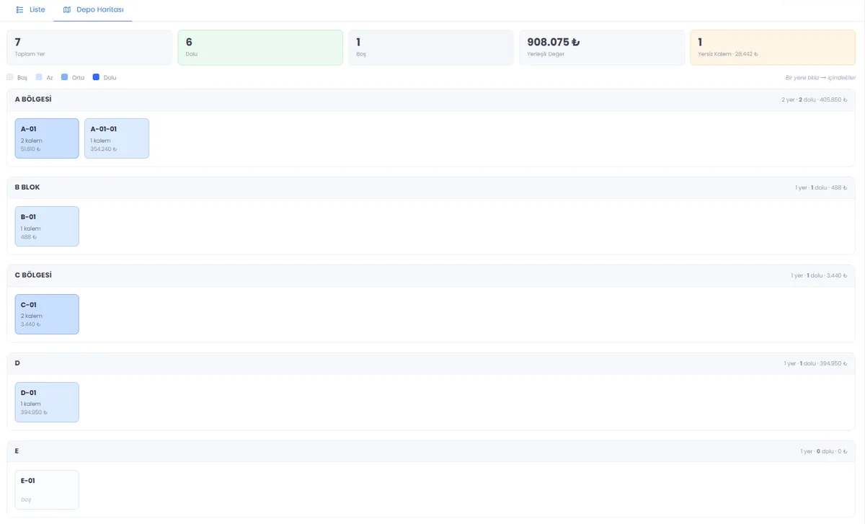This screenshot has height=524, width=865.
Task: Select the empty E-01 location card
Action: point(47,490)
